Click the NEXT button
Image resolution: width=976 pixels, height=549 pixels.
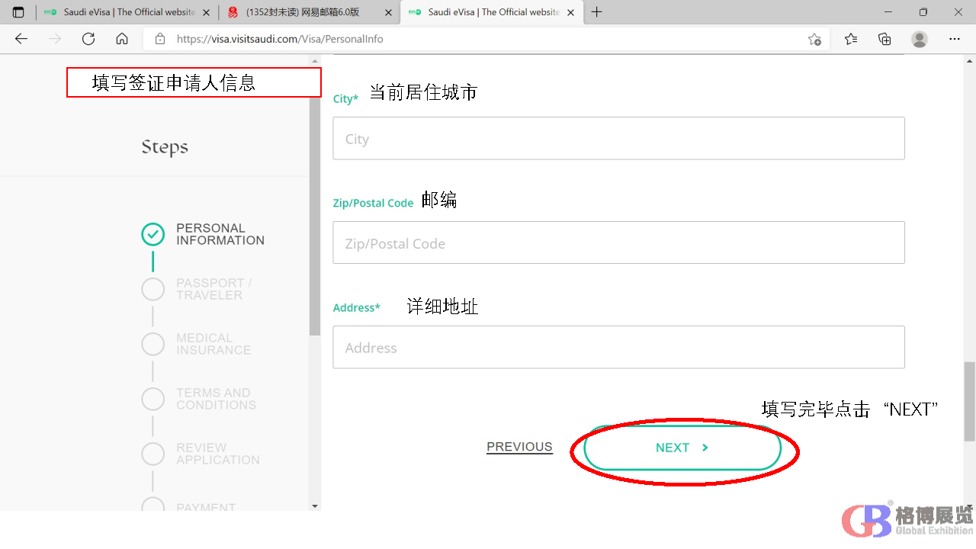(x=682, y=448)
